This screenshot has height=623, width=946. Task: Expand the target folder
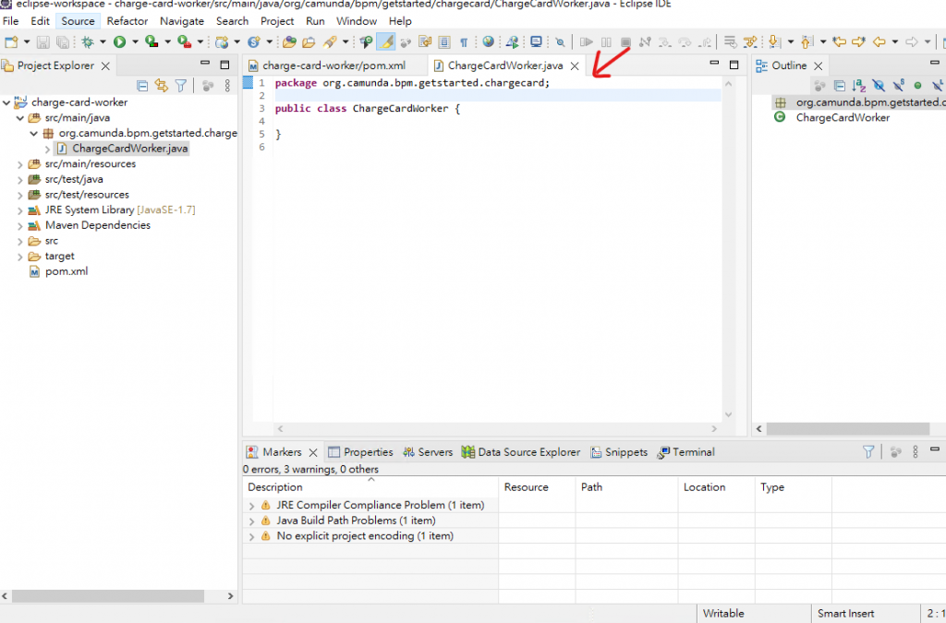point(20,257)
